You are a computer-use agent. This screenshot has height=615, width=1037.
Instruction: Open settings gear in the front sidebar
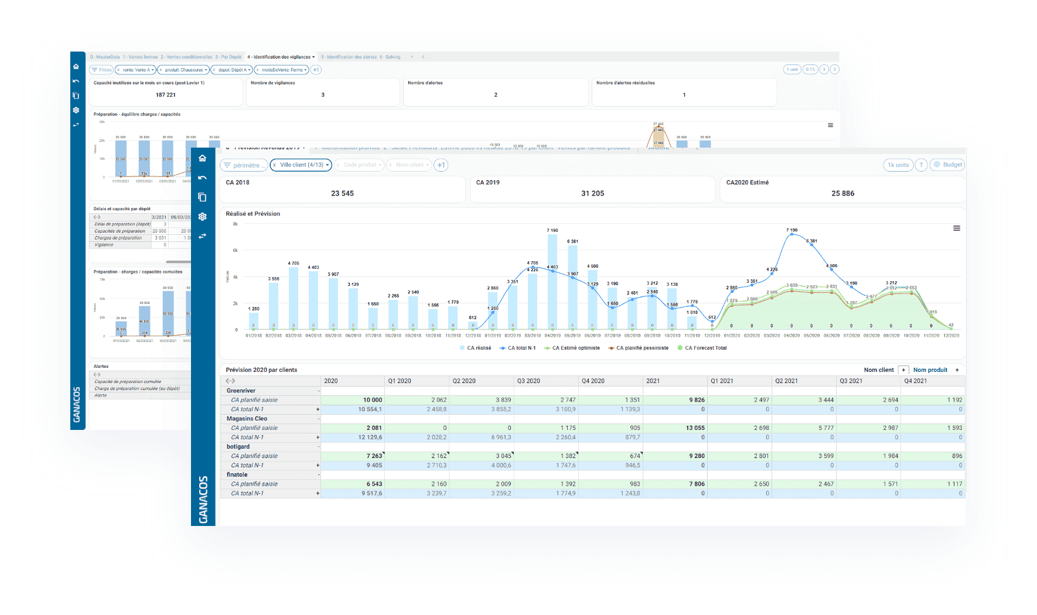[203, 217]
